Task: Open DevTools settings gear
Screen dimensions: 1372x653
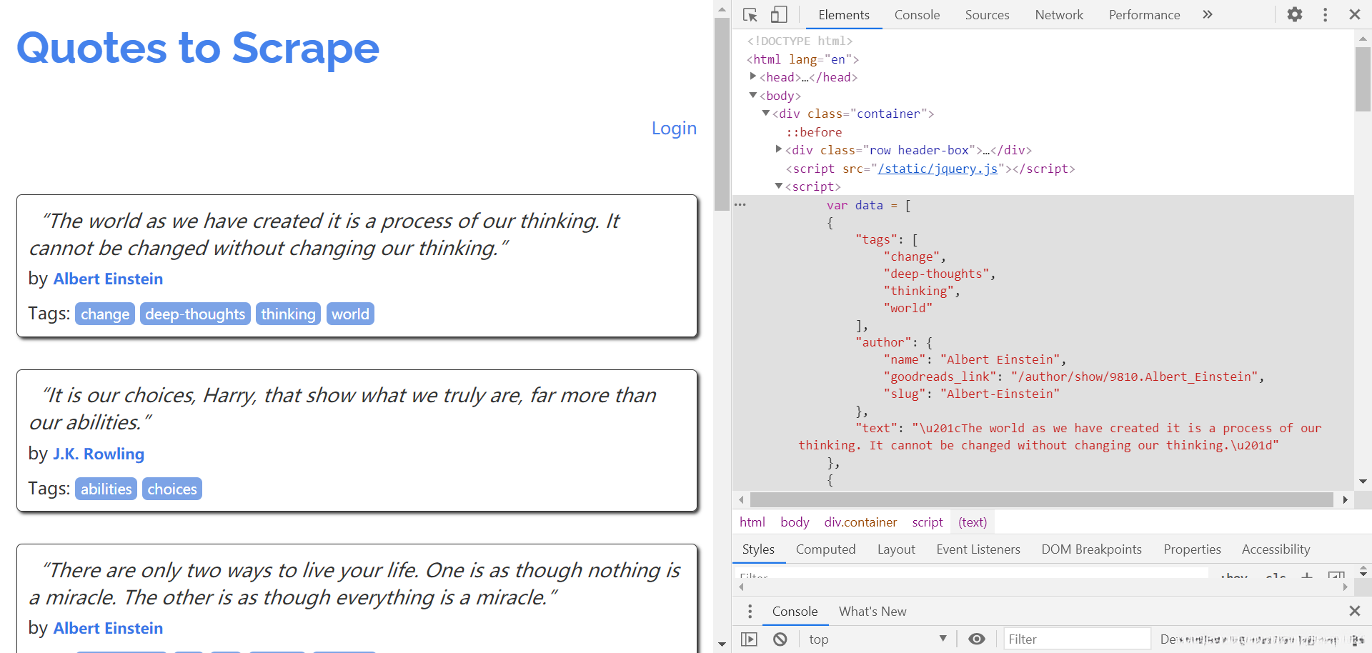Action: 1295,15
